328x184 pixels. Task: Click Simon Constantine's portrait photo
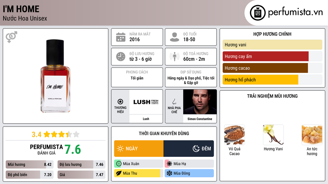click(x=200, y=102)
